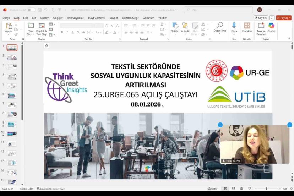Click the zoom slider in status bar

(x=267, y=189)
